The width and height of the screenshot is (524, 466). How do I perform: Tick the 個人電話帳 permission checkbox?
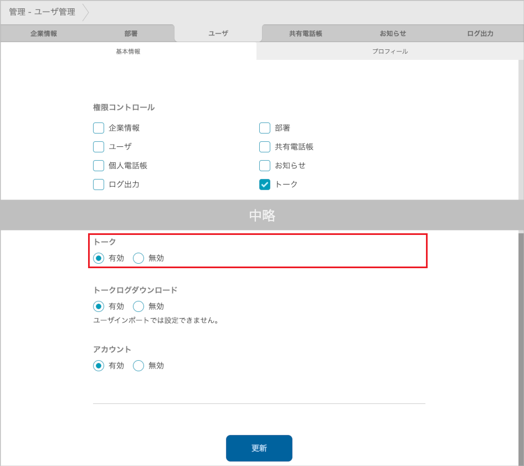click(99, 166)
